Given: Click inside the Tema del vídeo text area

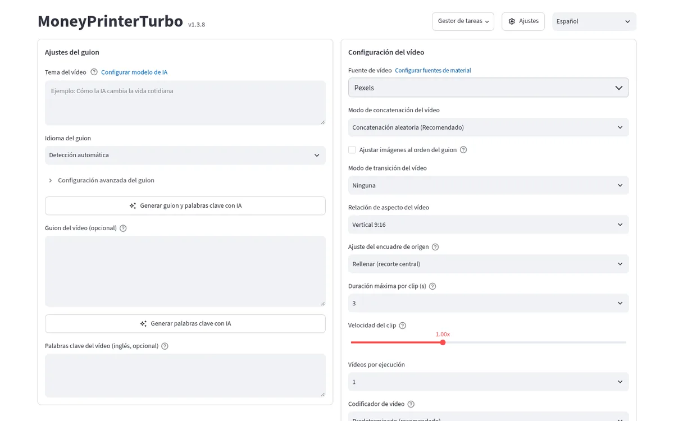Looking at the screenshot, I should 185,103.
